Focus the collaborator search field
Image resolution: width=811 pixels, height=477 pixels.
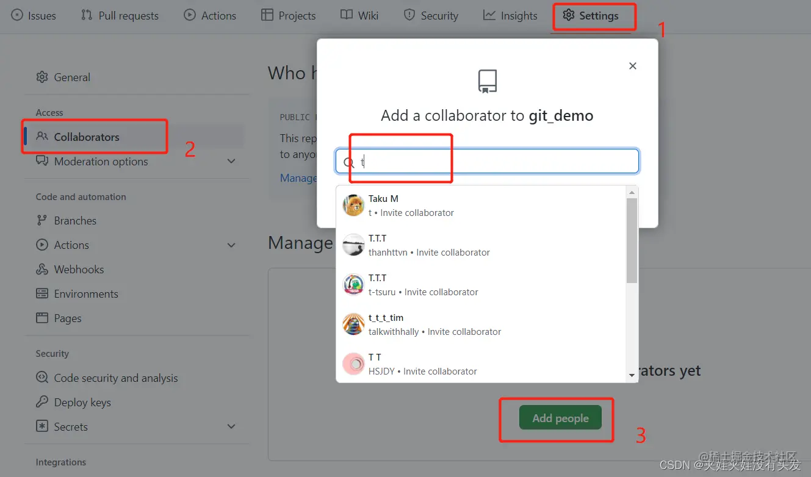pyautogui.click(x=487, y=162)
